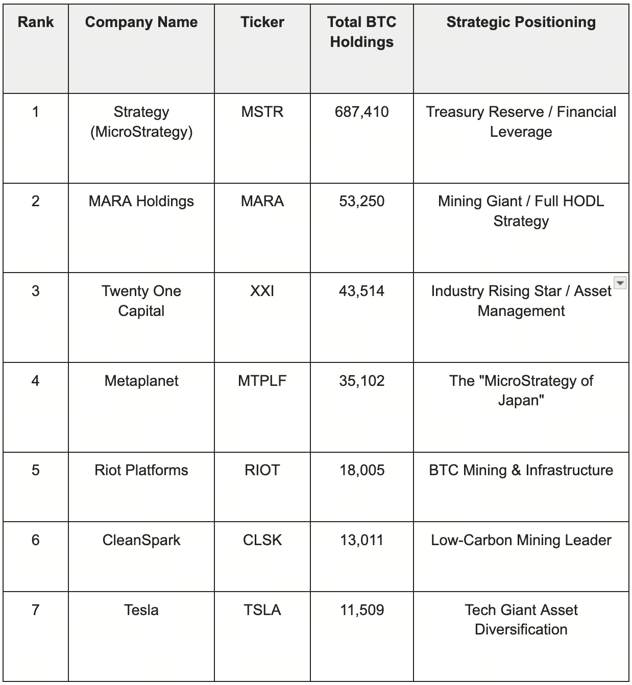Click the MSTR ticker cell
Viewport: 632px width, 685px height.
pos(262,112)
